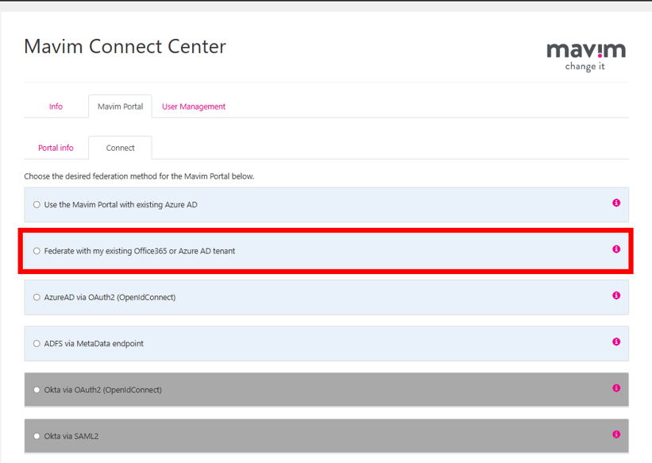
Task: Switch to the Info tab
Action: coord(56,106)
